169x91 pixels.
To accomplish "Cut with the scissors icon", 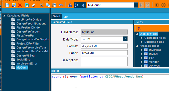I will [41, 5].
